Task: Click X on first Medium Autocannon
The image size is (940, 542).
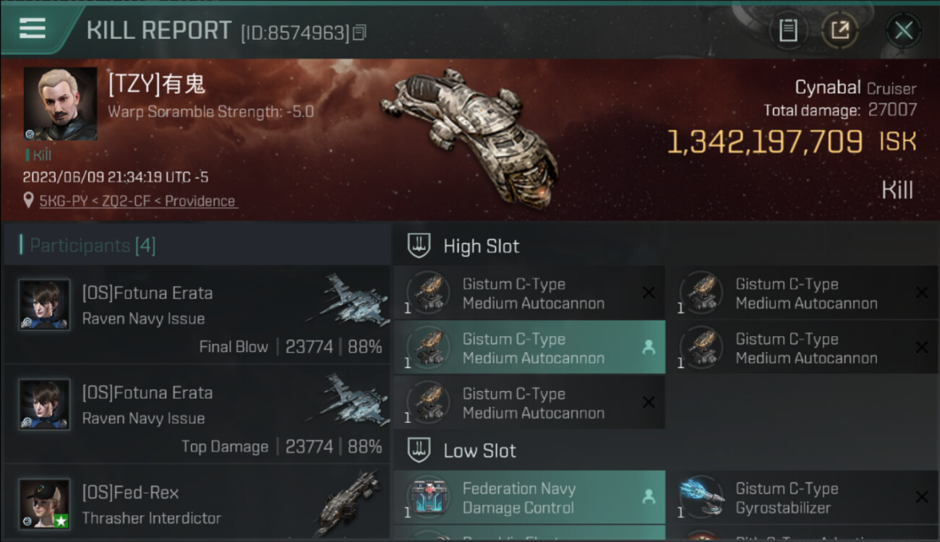Action: (x=649, y=293)
